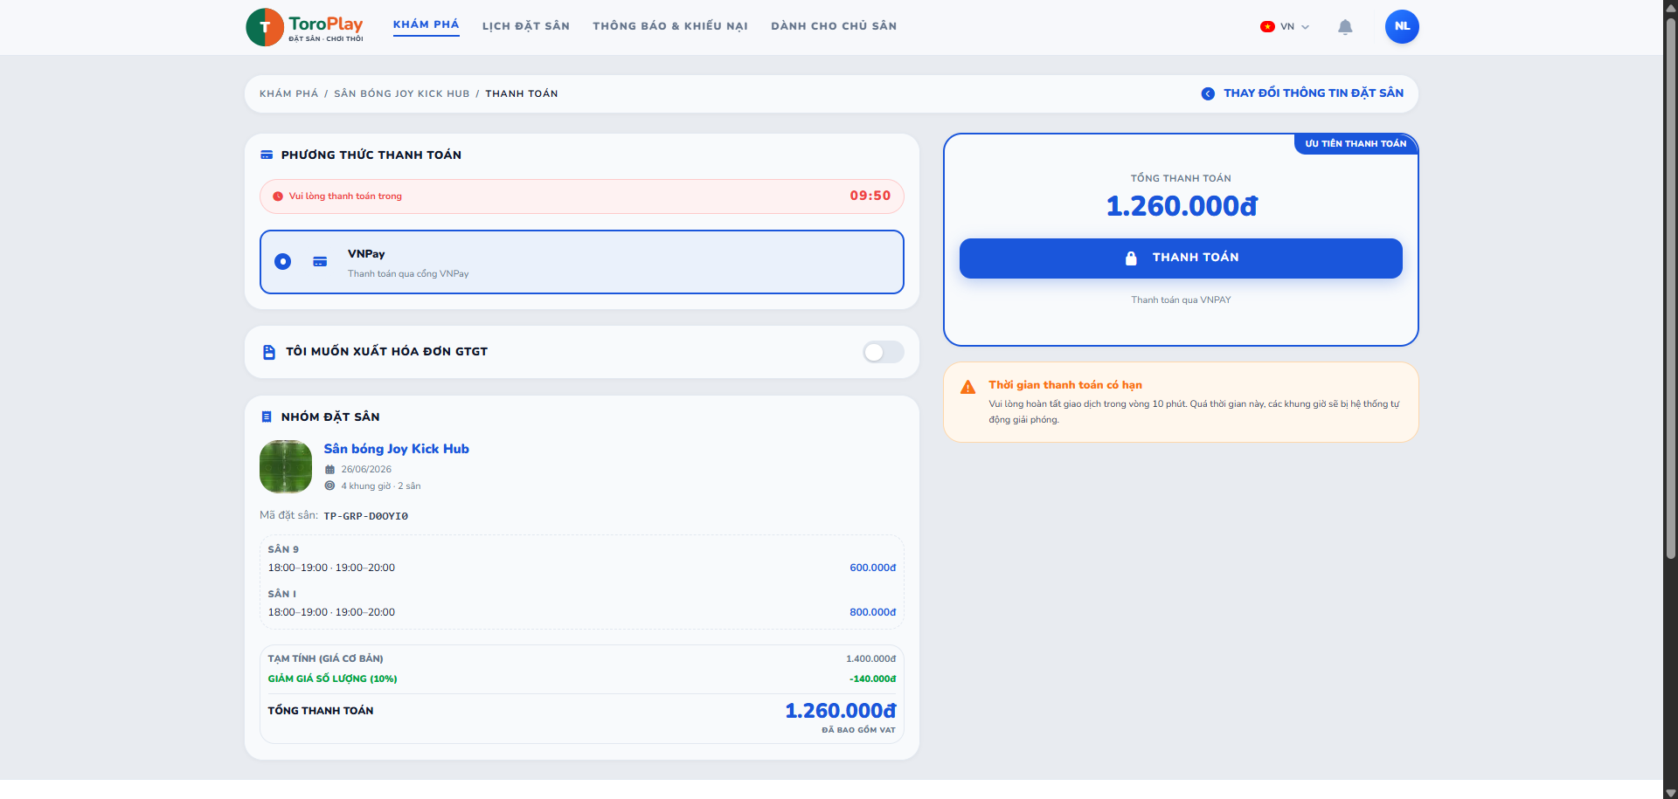Click the booking code TP-GRP-D0OYI0
Image resolution: width=1678 pixels, height=799 pixels.
(366, 516)
